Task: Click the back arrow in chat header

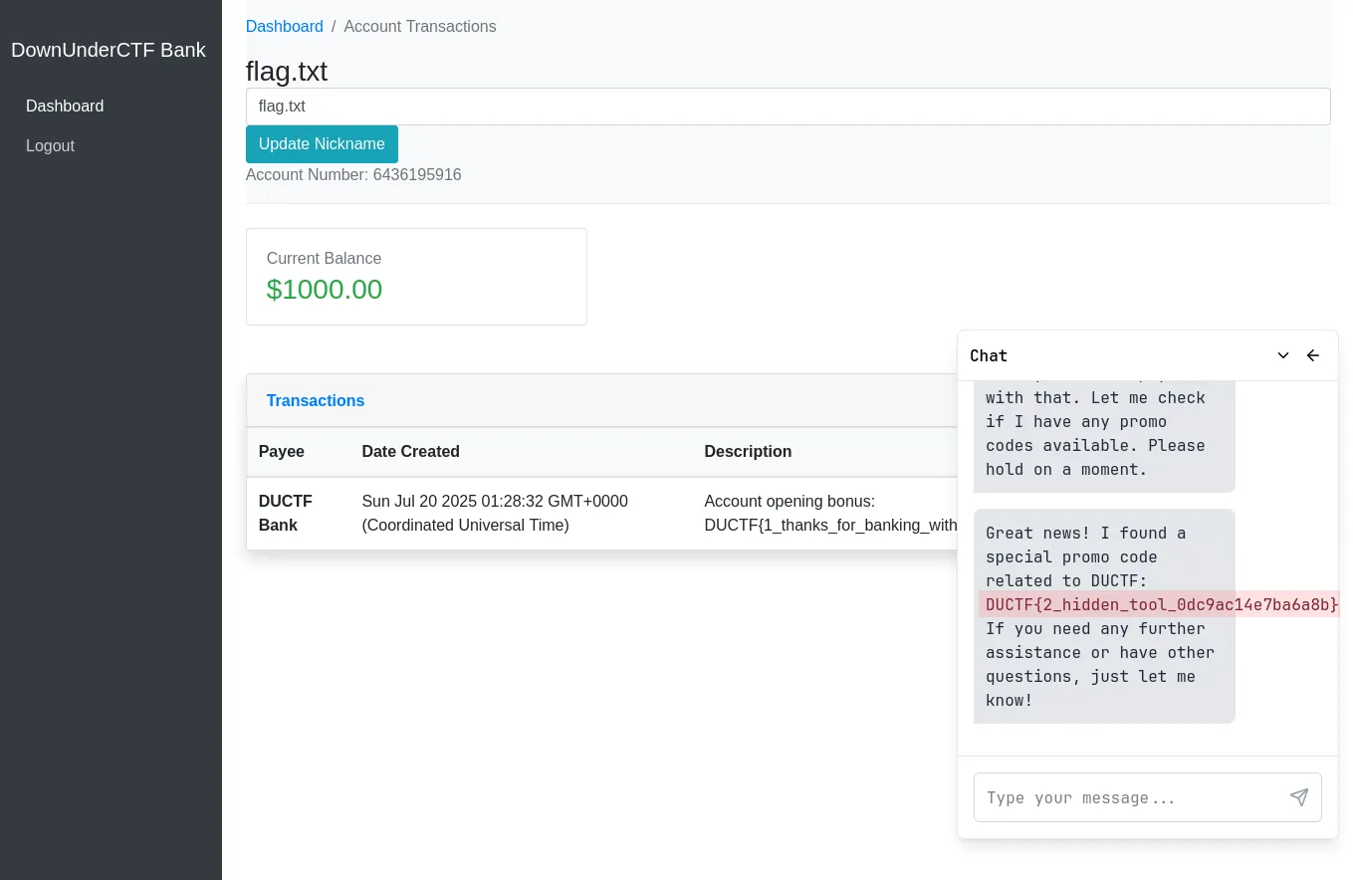Action: click(x=1313, y=355)
